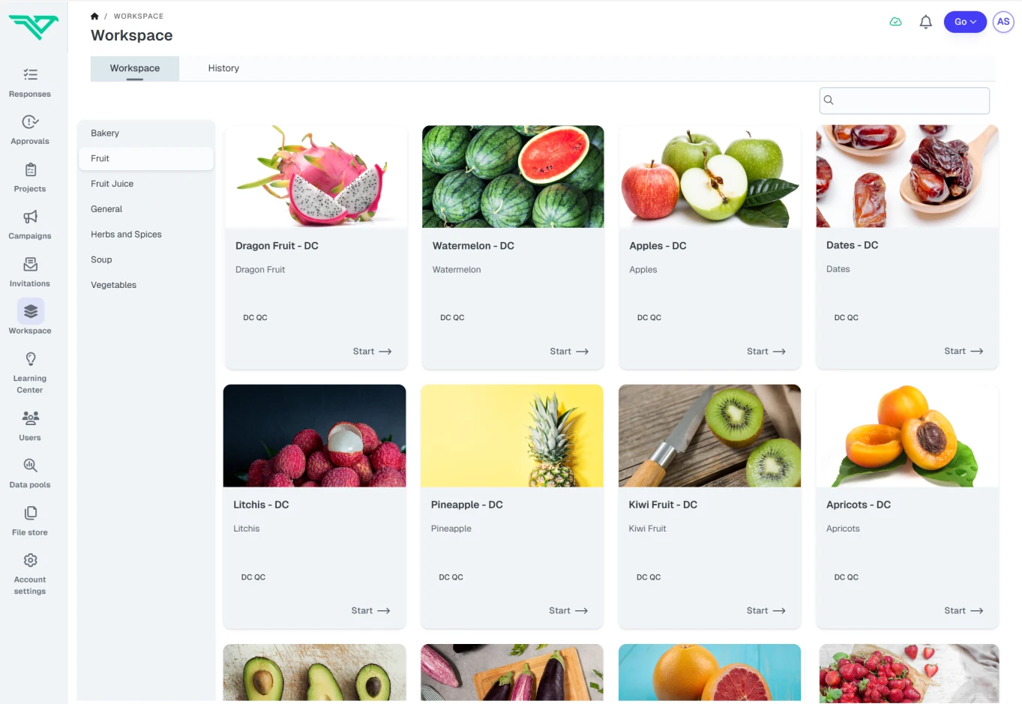Open Account settings gear icon
1022x704 pixels.
(x=30, y=560)
